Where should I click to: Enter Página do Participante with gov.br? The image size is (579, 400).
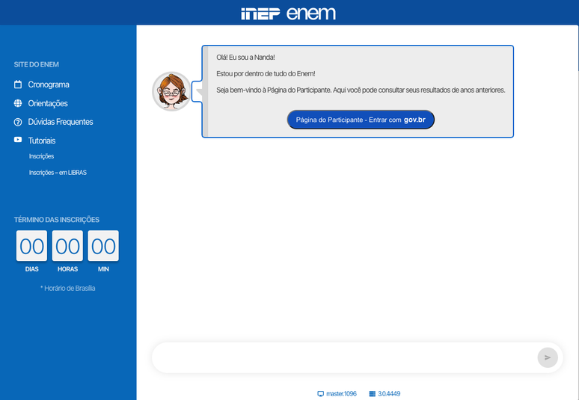tap(361, 120)
